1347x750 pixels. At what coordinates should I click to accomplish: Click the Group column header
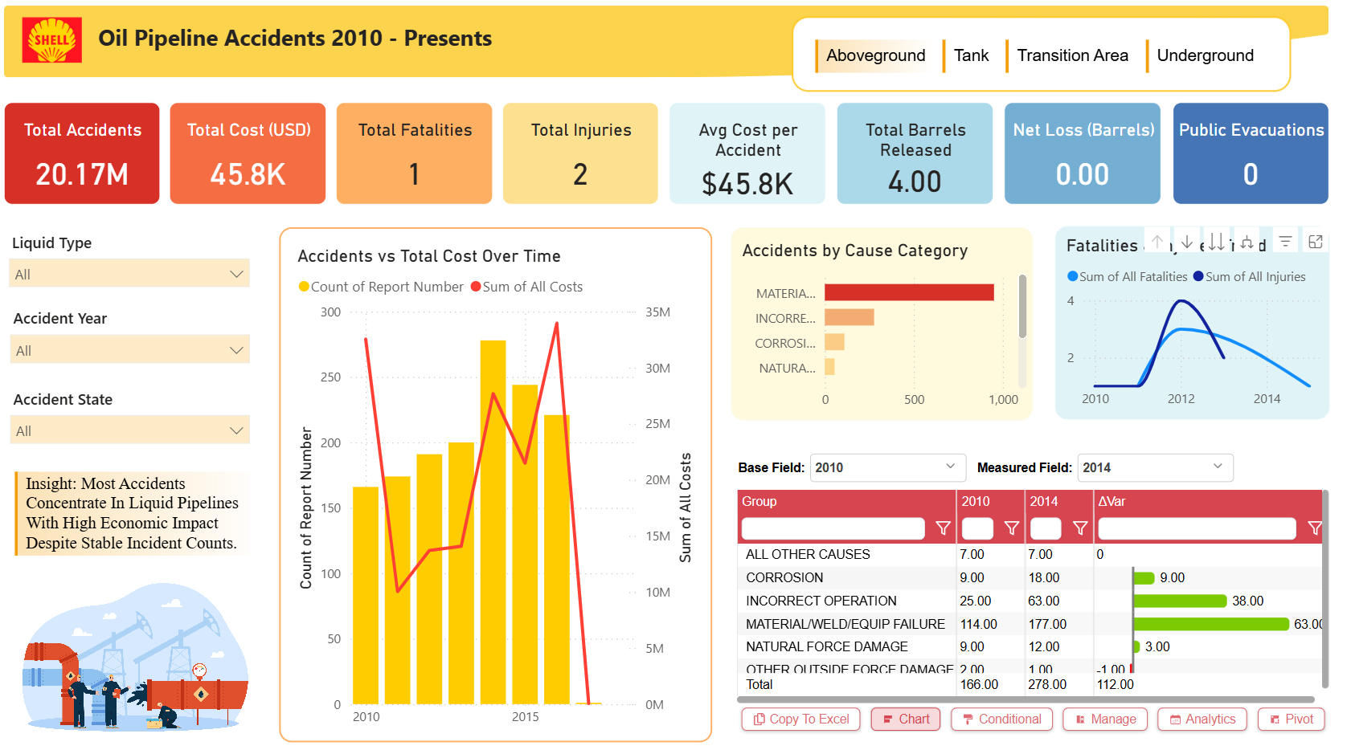[x=846, y=501]
